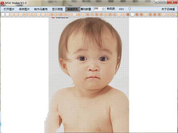Viewport: 178px width, 133px height.
Task: Open the 关于四维星 about item
Action: 168,9
